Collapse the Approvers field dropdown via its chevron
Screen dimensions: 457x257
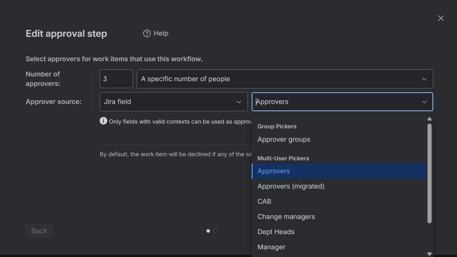click(424, 102)
